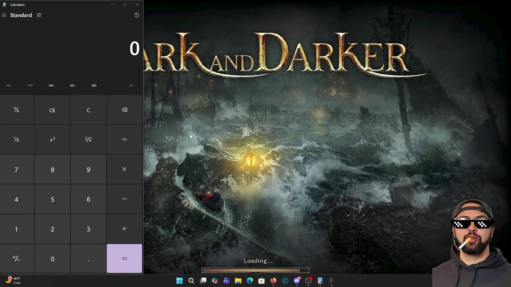Screen dimensions: 511x287
Task: Click the decimal point key
Action: (x=88, y=259)
